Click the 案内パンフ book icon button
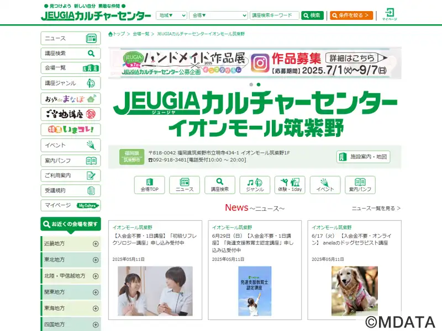The width and height of the screenshot is (442, 331). click(360, 185)
